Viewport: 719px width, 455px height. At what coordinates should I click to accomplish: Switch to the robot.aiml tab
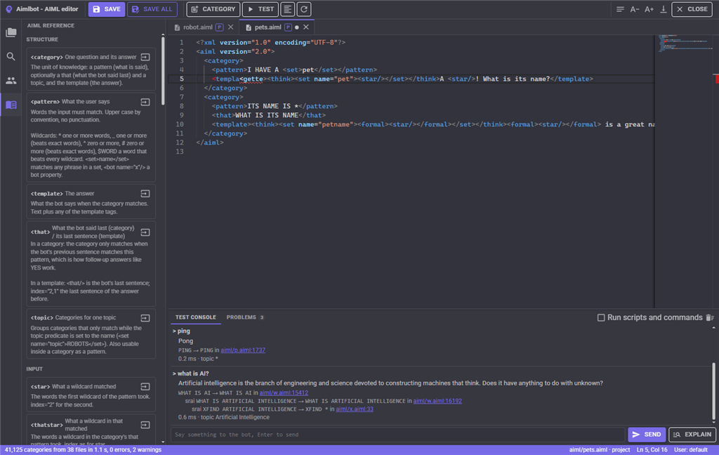click(x=197, y=27)
